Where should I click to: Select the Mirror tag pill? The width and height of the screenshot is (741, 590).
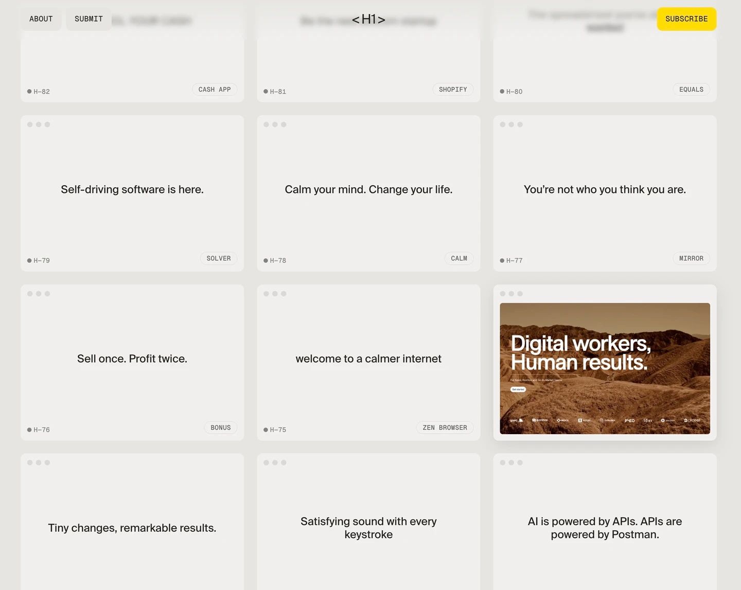[x=691, y=259]
